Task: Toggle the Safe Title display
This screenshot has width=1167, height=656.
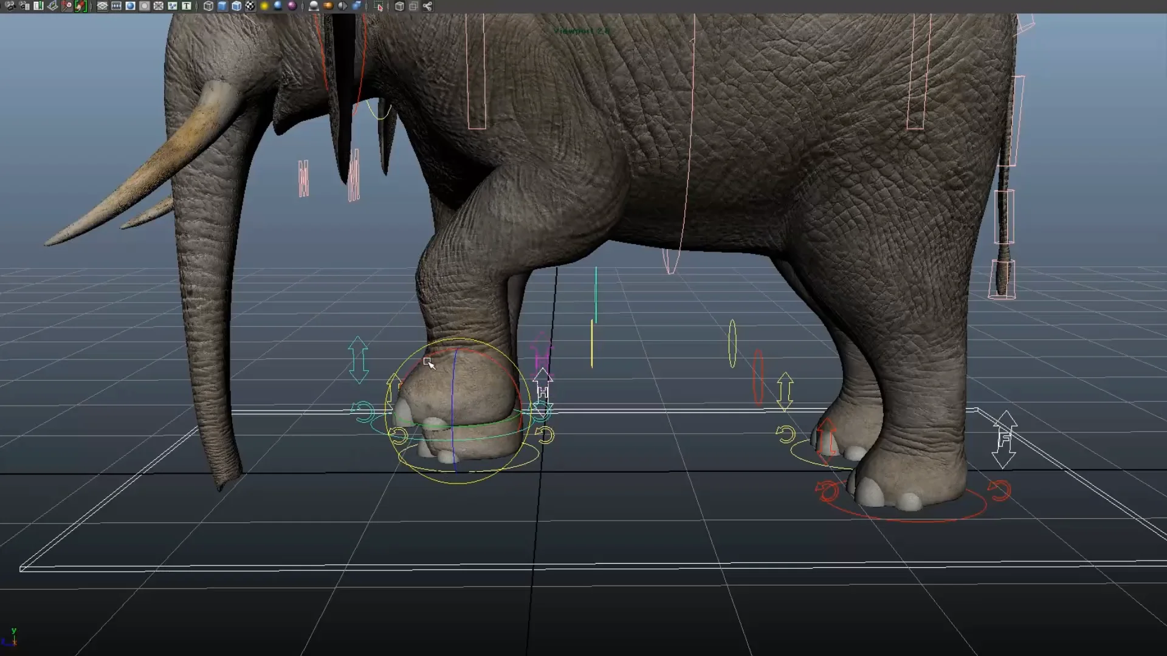Action: (186, 6)
